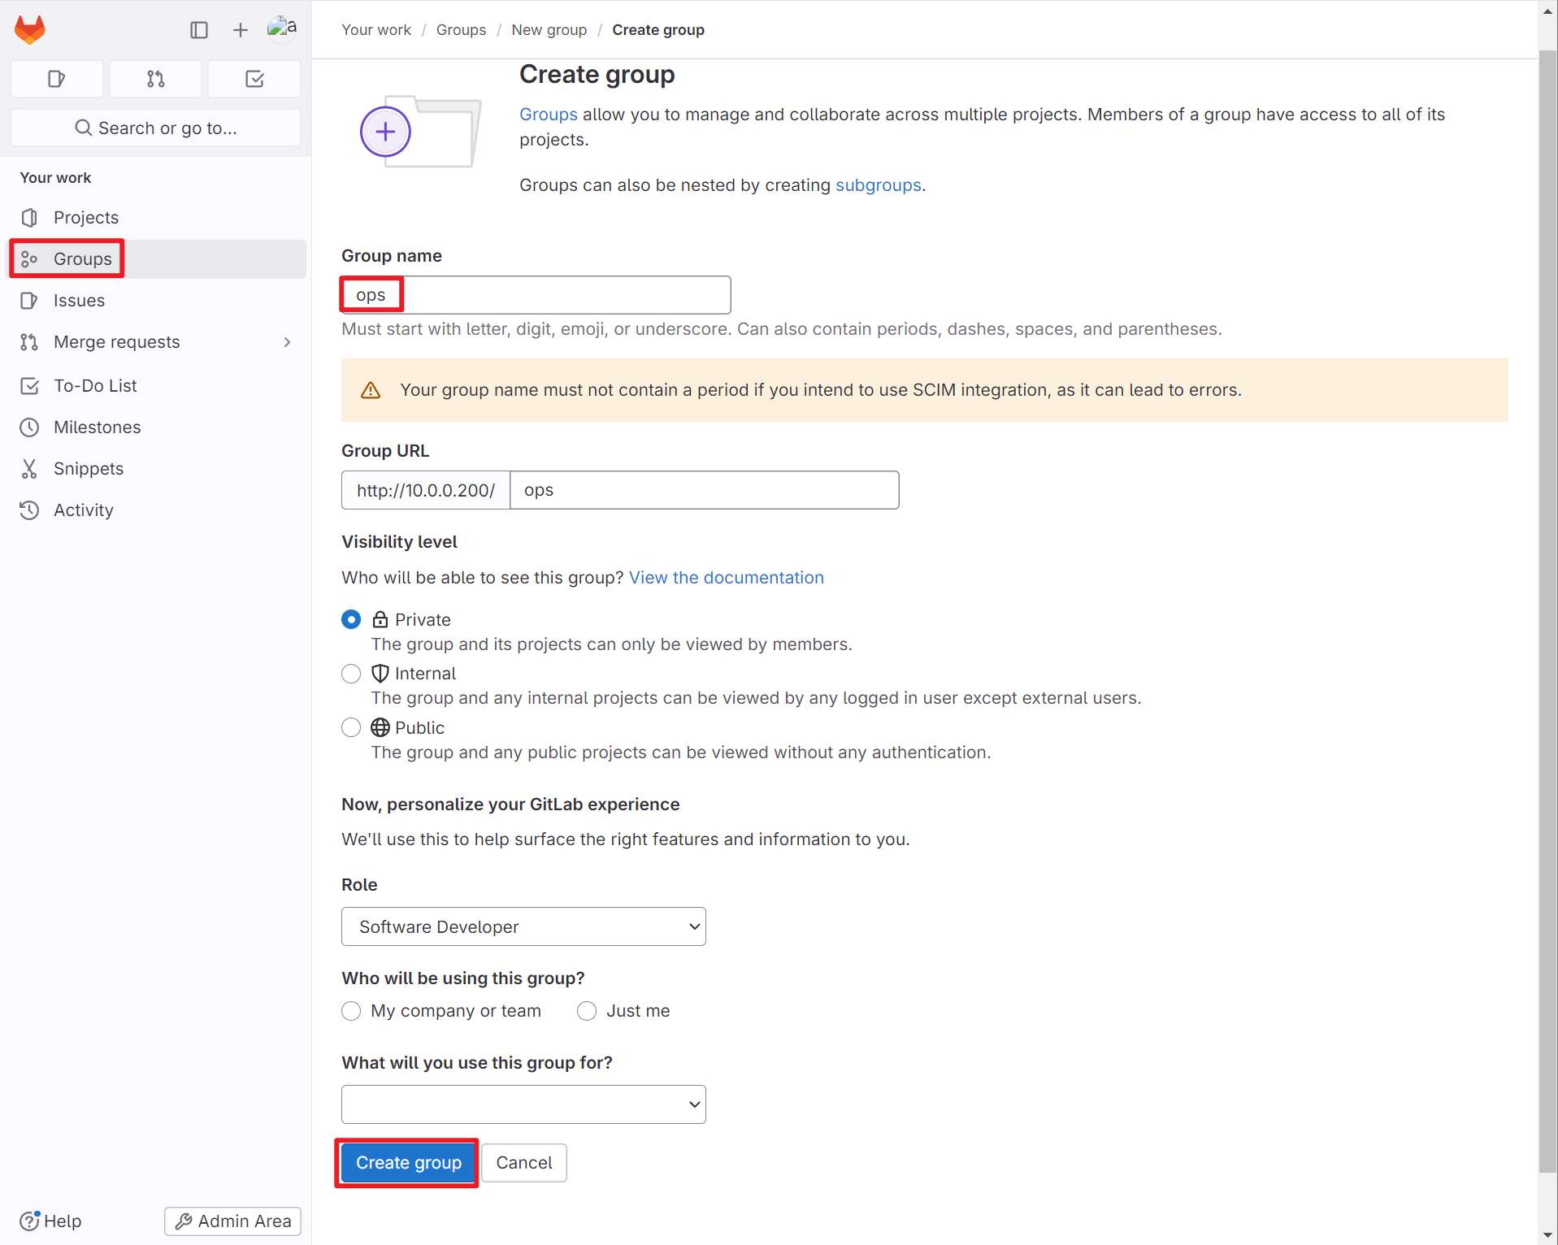Select the Internal visibility radio
The width and height of the screenshot is (1558, 1245).
coord(351,674)
